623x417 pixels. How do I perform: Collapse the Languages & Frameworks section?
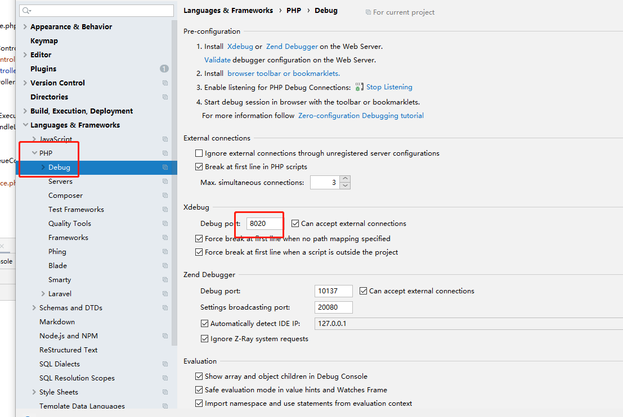pos(25,125)
